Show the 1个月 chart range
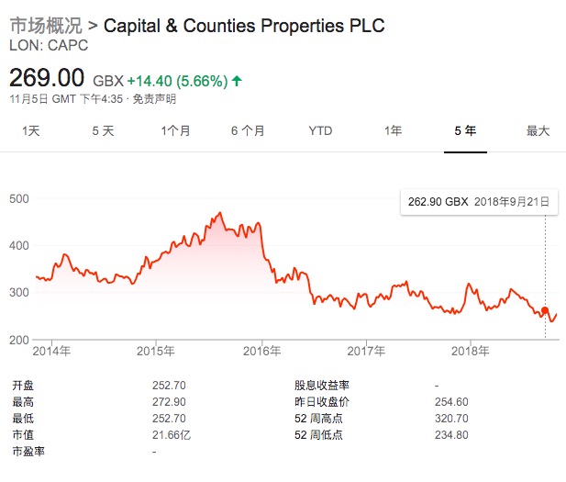This screenshot has width=566, height=482. [175, 130]
